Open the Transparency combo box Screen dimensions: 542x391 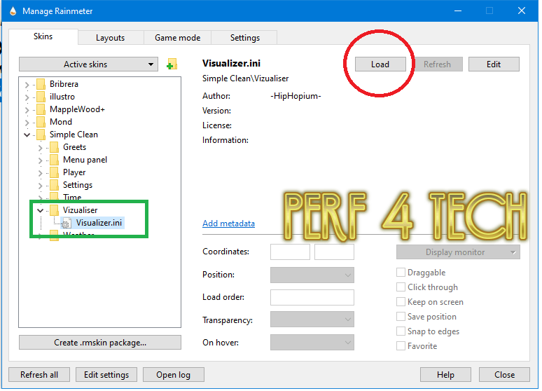tap(312, 320)
